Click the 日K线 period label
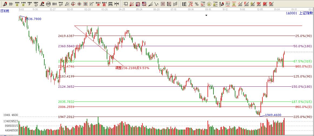This screenshot has width=314, height=136. tap(5, 11)
